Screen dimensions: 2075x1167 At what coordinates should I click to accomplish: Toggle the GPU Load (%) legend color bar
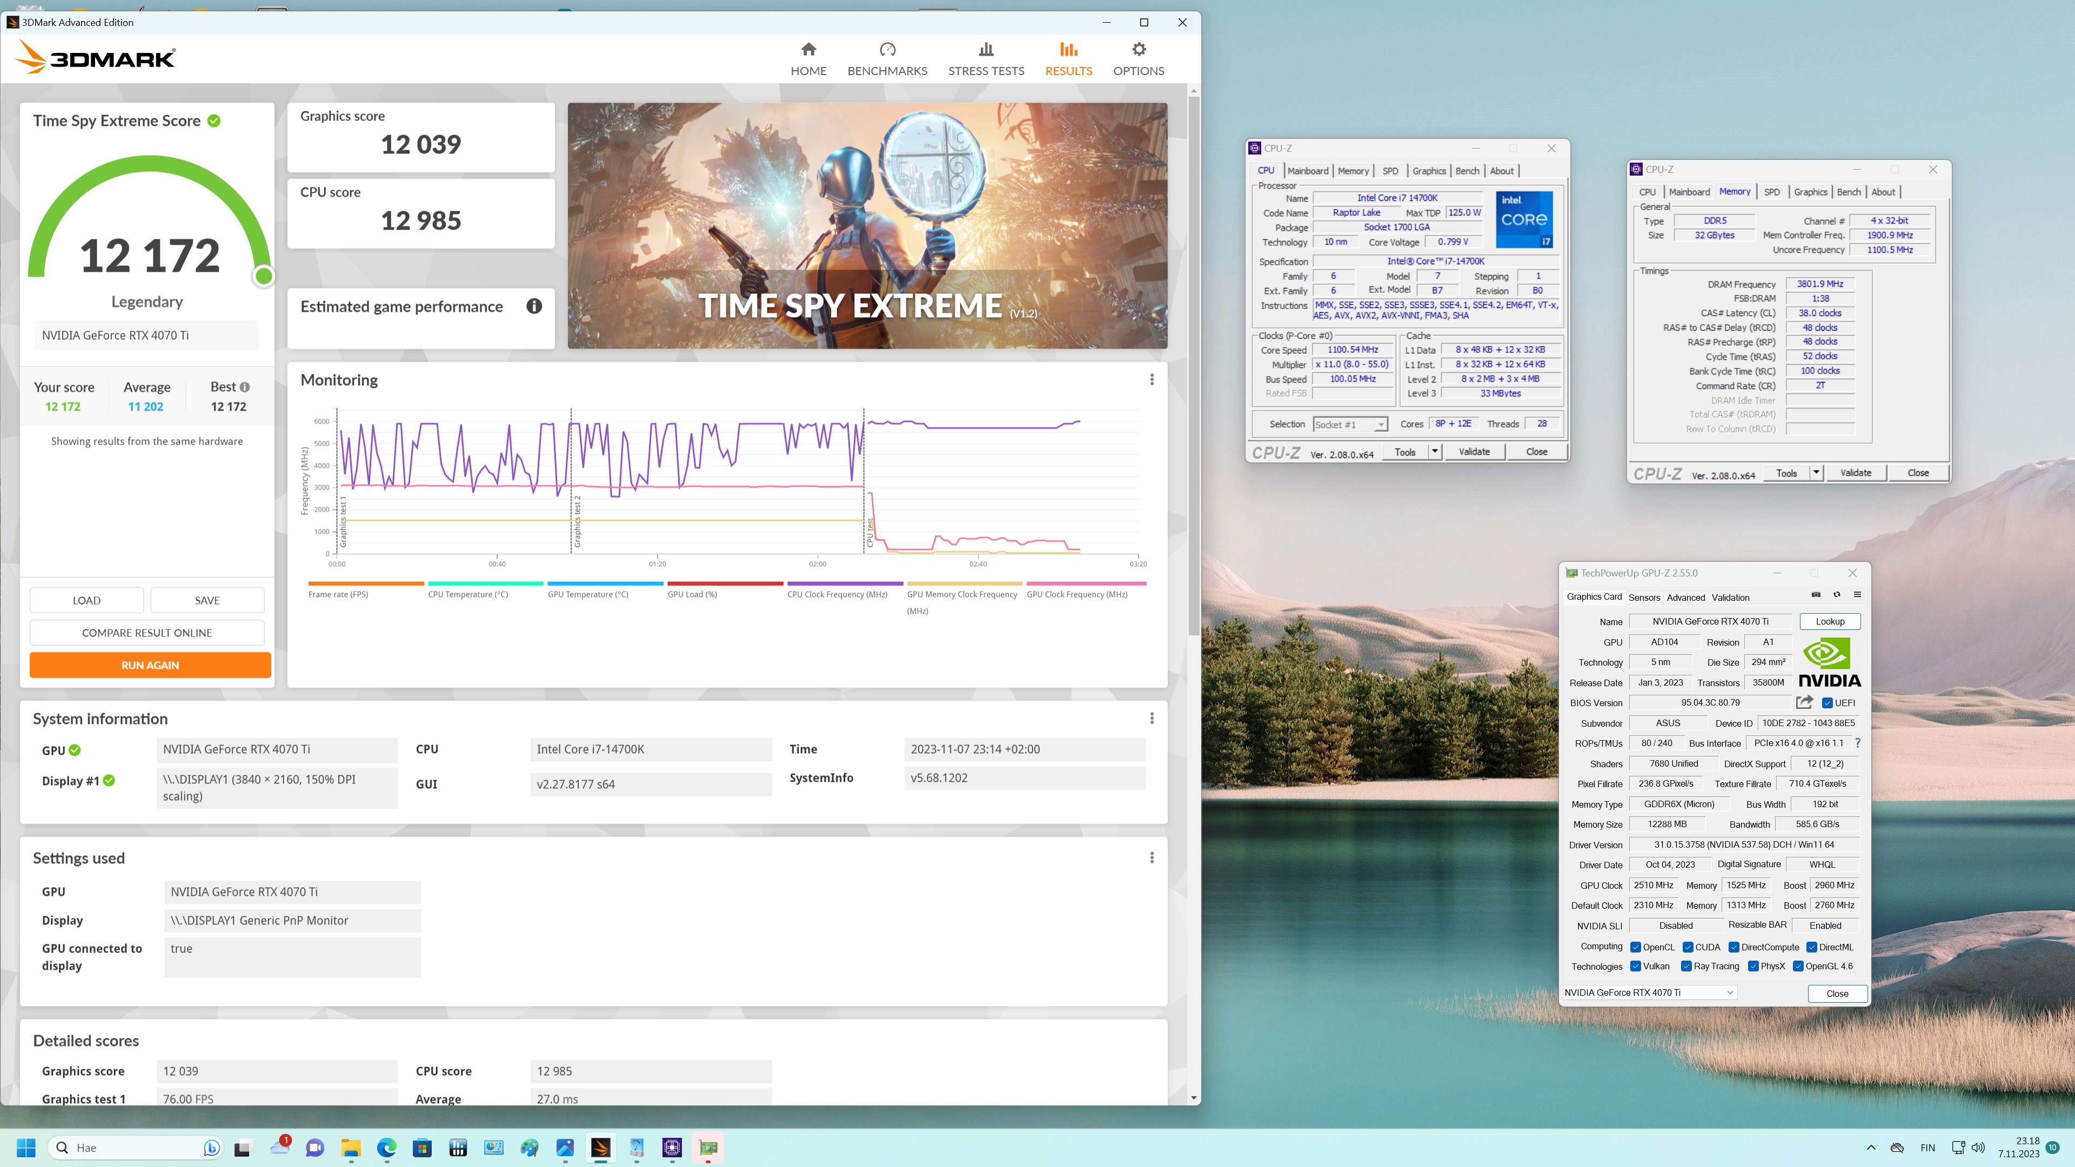725,584
